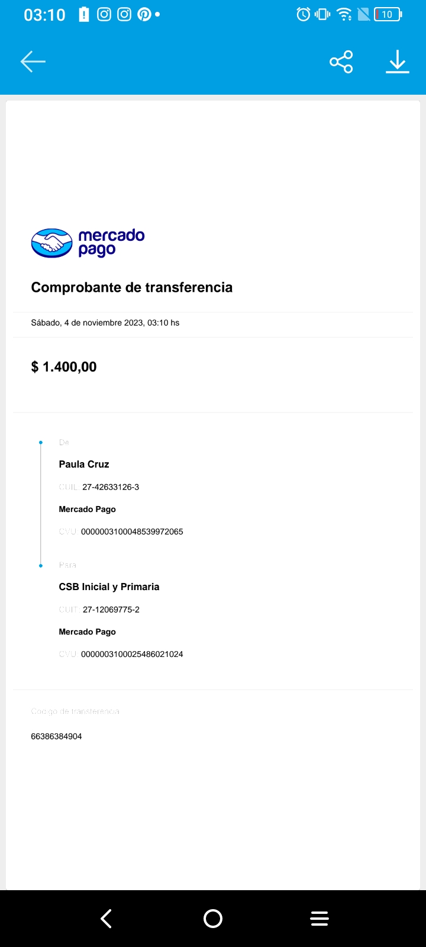Image resolution: width=426 pixels, height=947 pixels.
Task: Tap the Comprobante de transferencia heading
Action: pyautogui.click(x=131, y=288)
